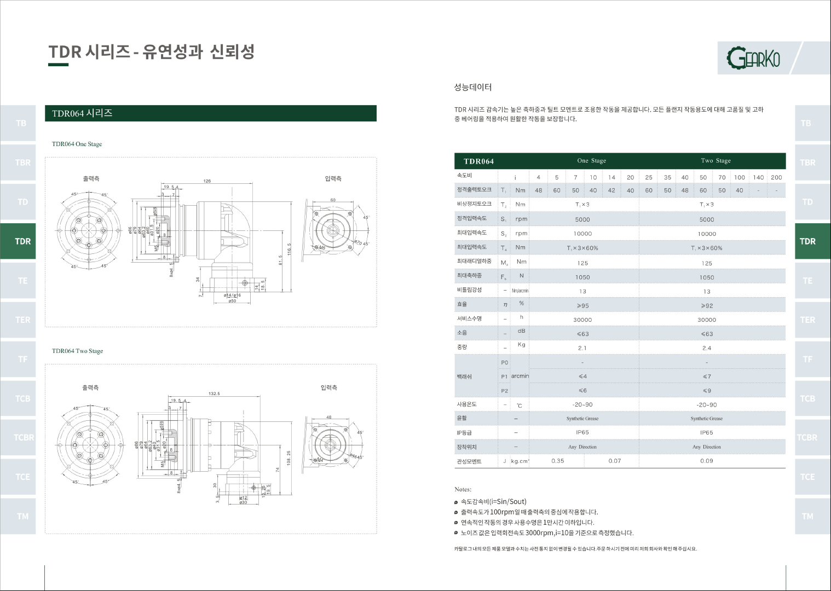This screenshot has height=591, width=831.
Task: Click the 'IP등급' row label
Action: click(x=464, y=433)
